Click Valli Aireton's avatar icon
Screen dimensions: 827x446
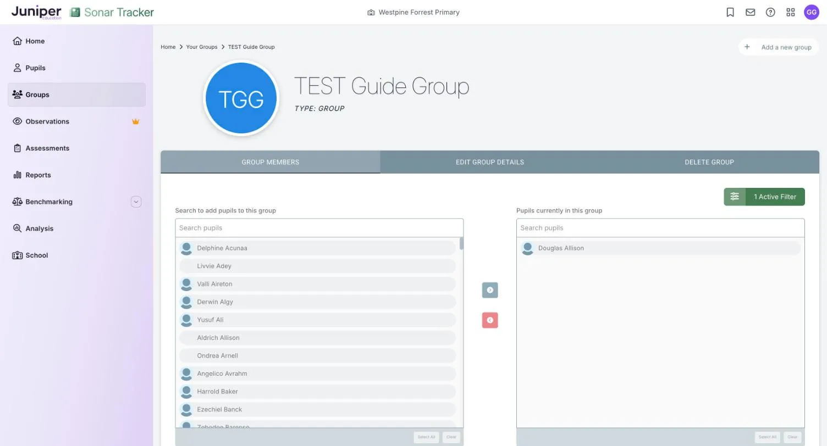click(x=186, y=284)
